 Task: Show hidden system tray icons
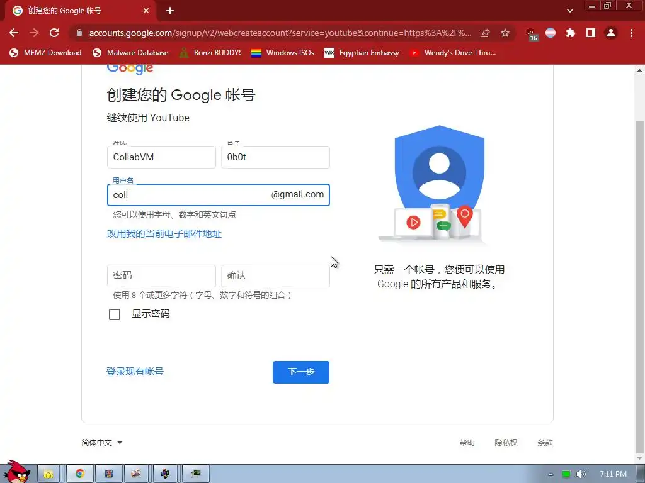click(x=551, y=474)
